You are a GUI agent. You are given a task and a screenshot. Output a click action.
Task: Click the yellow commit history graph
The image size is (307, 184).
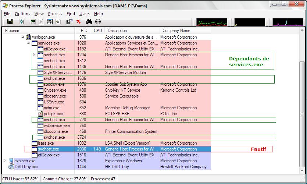coord(250,22)
